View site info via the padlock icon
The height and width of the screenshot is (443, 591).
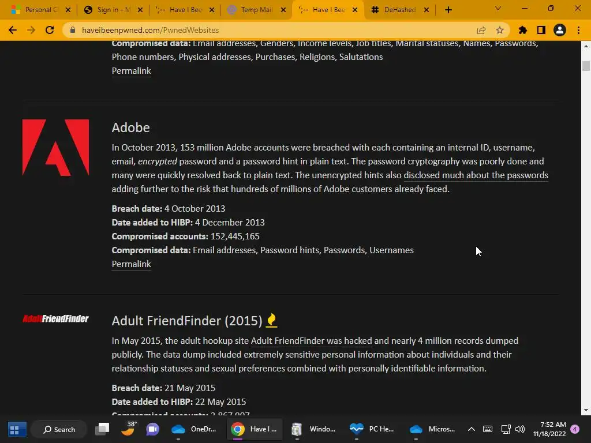[72, 30]
